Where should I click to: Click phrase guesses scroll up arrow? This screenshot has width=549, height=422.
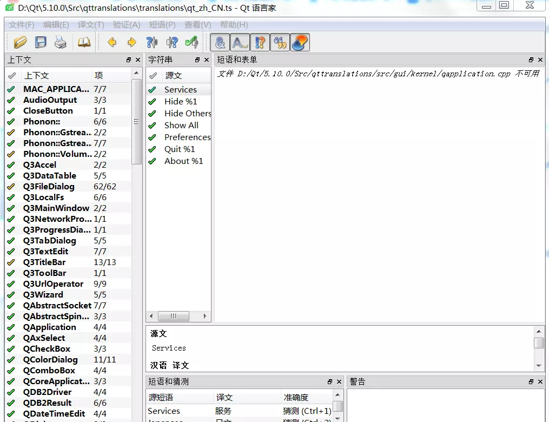pos(338,395)
